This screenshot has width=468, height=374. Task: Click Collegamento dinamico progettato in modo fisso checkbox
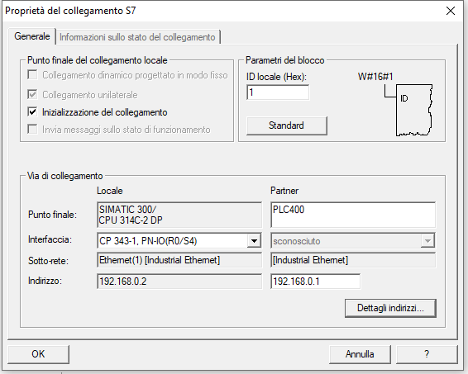coord(32,75)
